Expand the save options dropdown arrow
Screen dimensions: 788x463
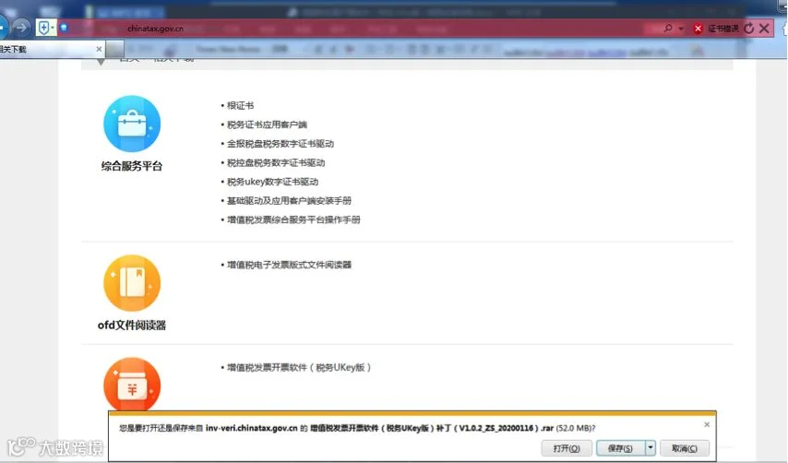(651, 447)
